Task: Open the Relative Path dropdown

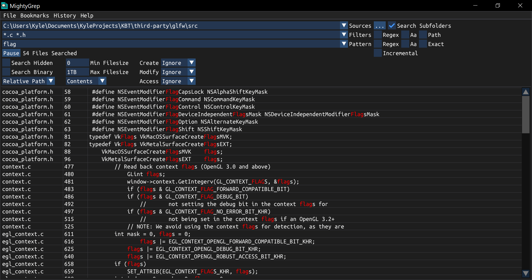Action: point(29,81)
